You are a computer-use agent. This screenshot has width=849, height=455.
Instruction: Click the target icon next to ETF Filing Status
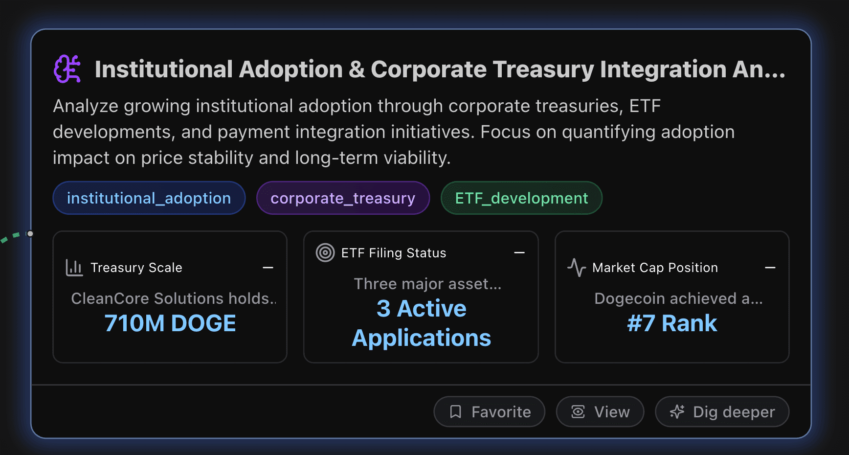325,252
